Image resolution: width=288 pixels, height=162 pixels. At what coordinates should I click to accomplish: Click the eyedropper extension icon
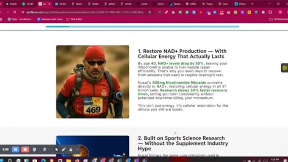166,12
